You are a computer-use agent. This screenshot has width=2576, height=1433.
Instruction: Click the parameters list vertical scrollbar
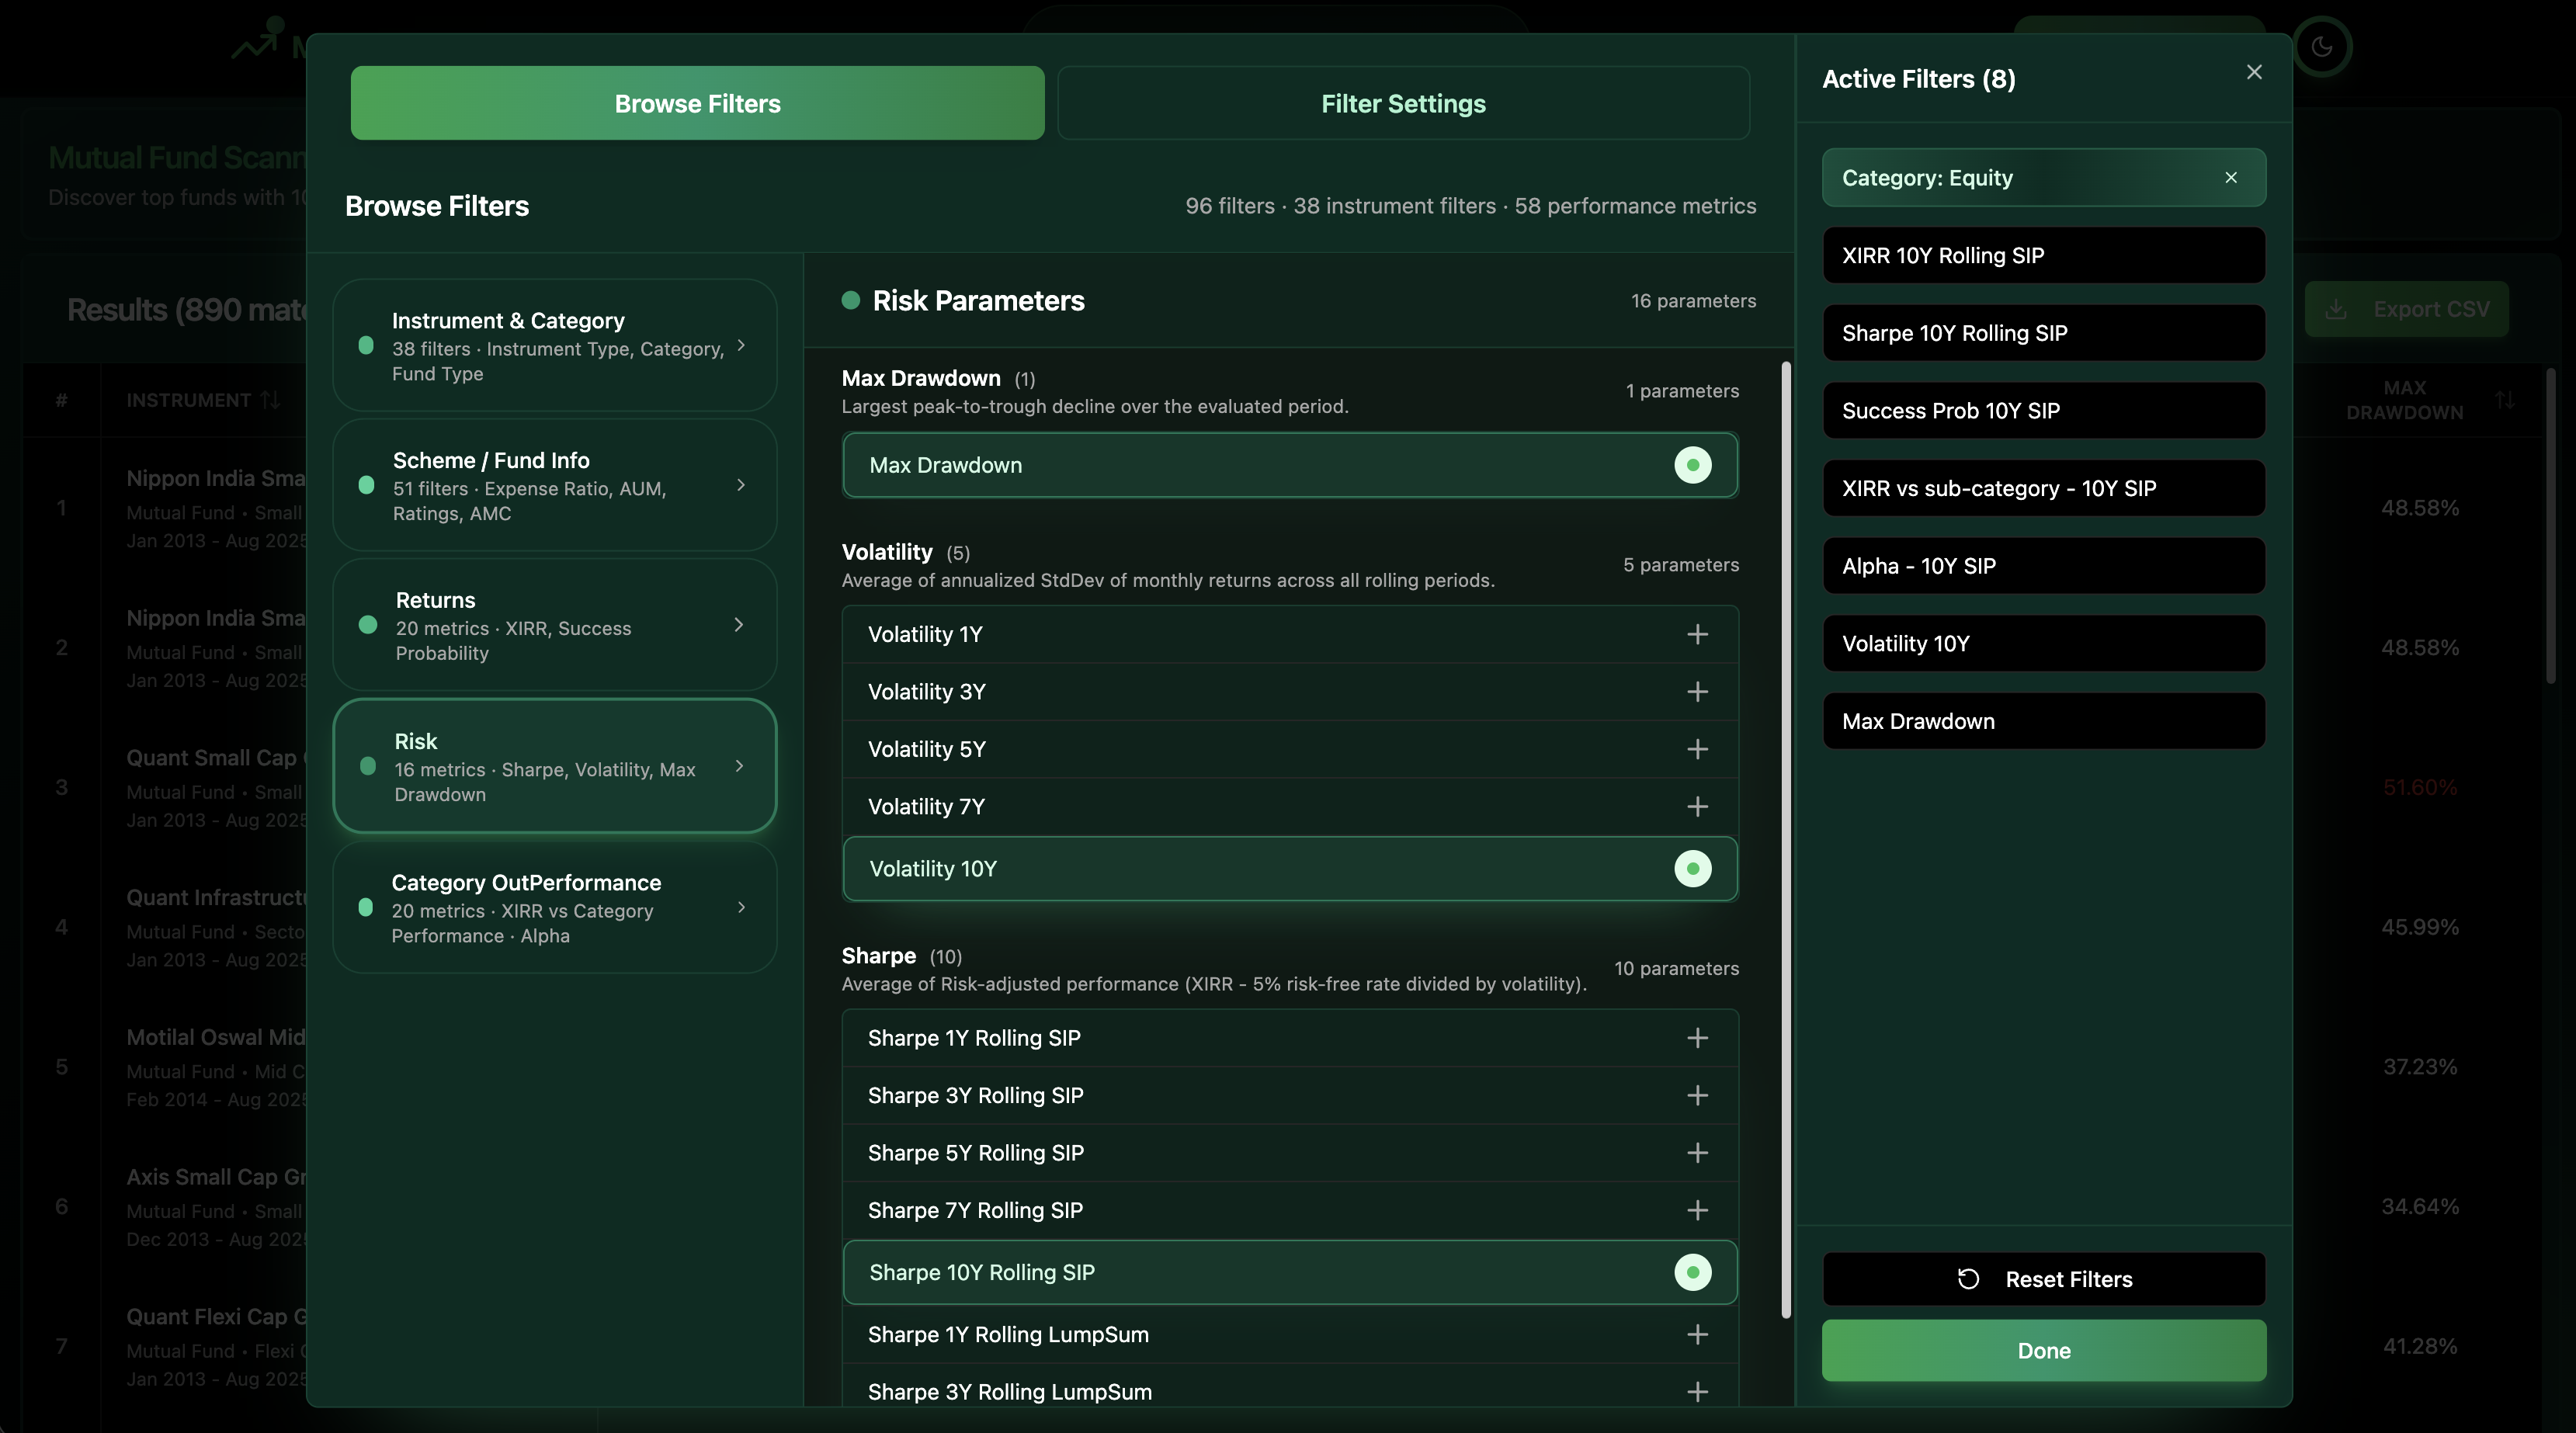(1786, 840)
